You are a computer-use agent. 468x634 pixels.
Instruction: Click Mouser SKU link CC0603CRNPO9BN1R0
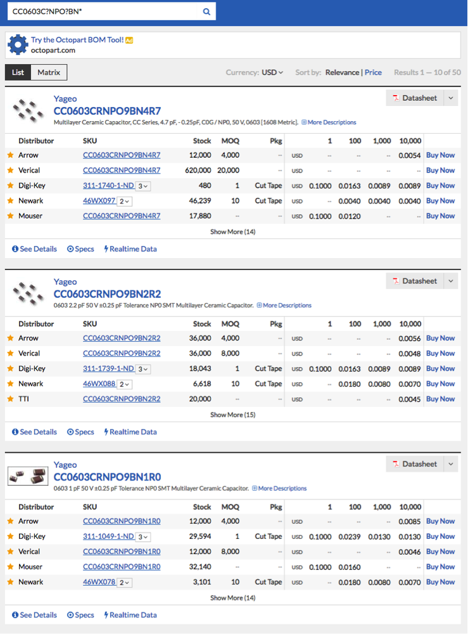122,567
